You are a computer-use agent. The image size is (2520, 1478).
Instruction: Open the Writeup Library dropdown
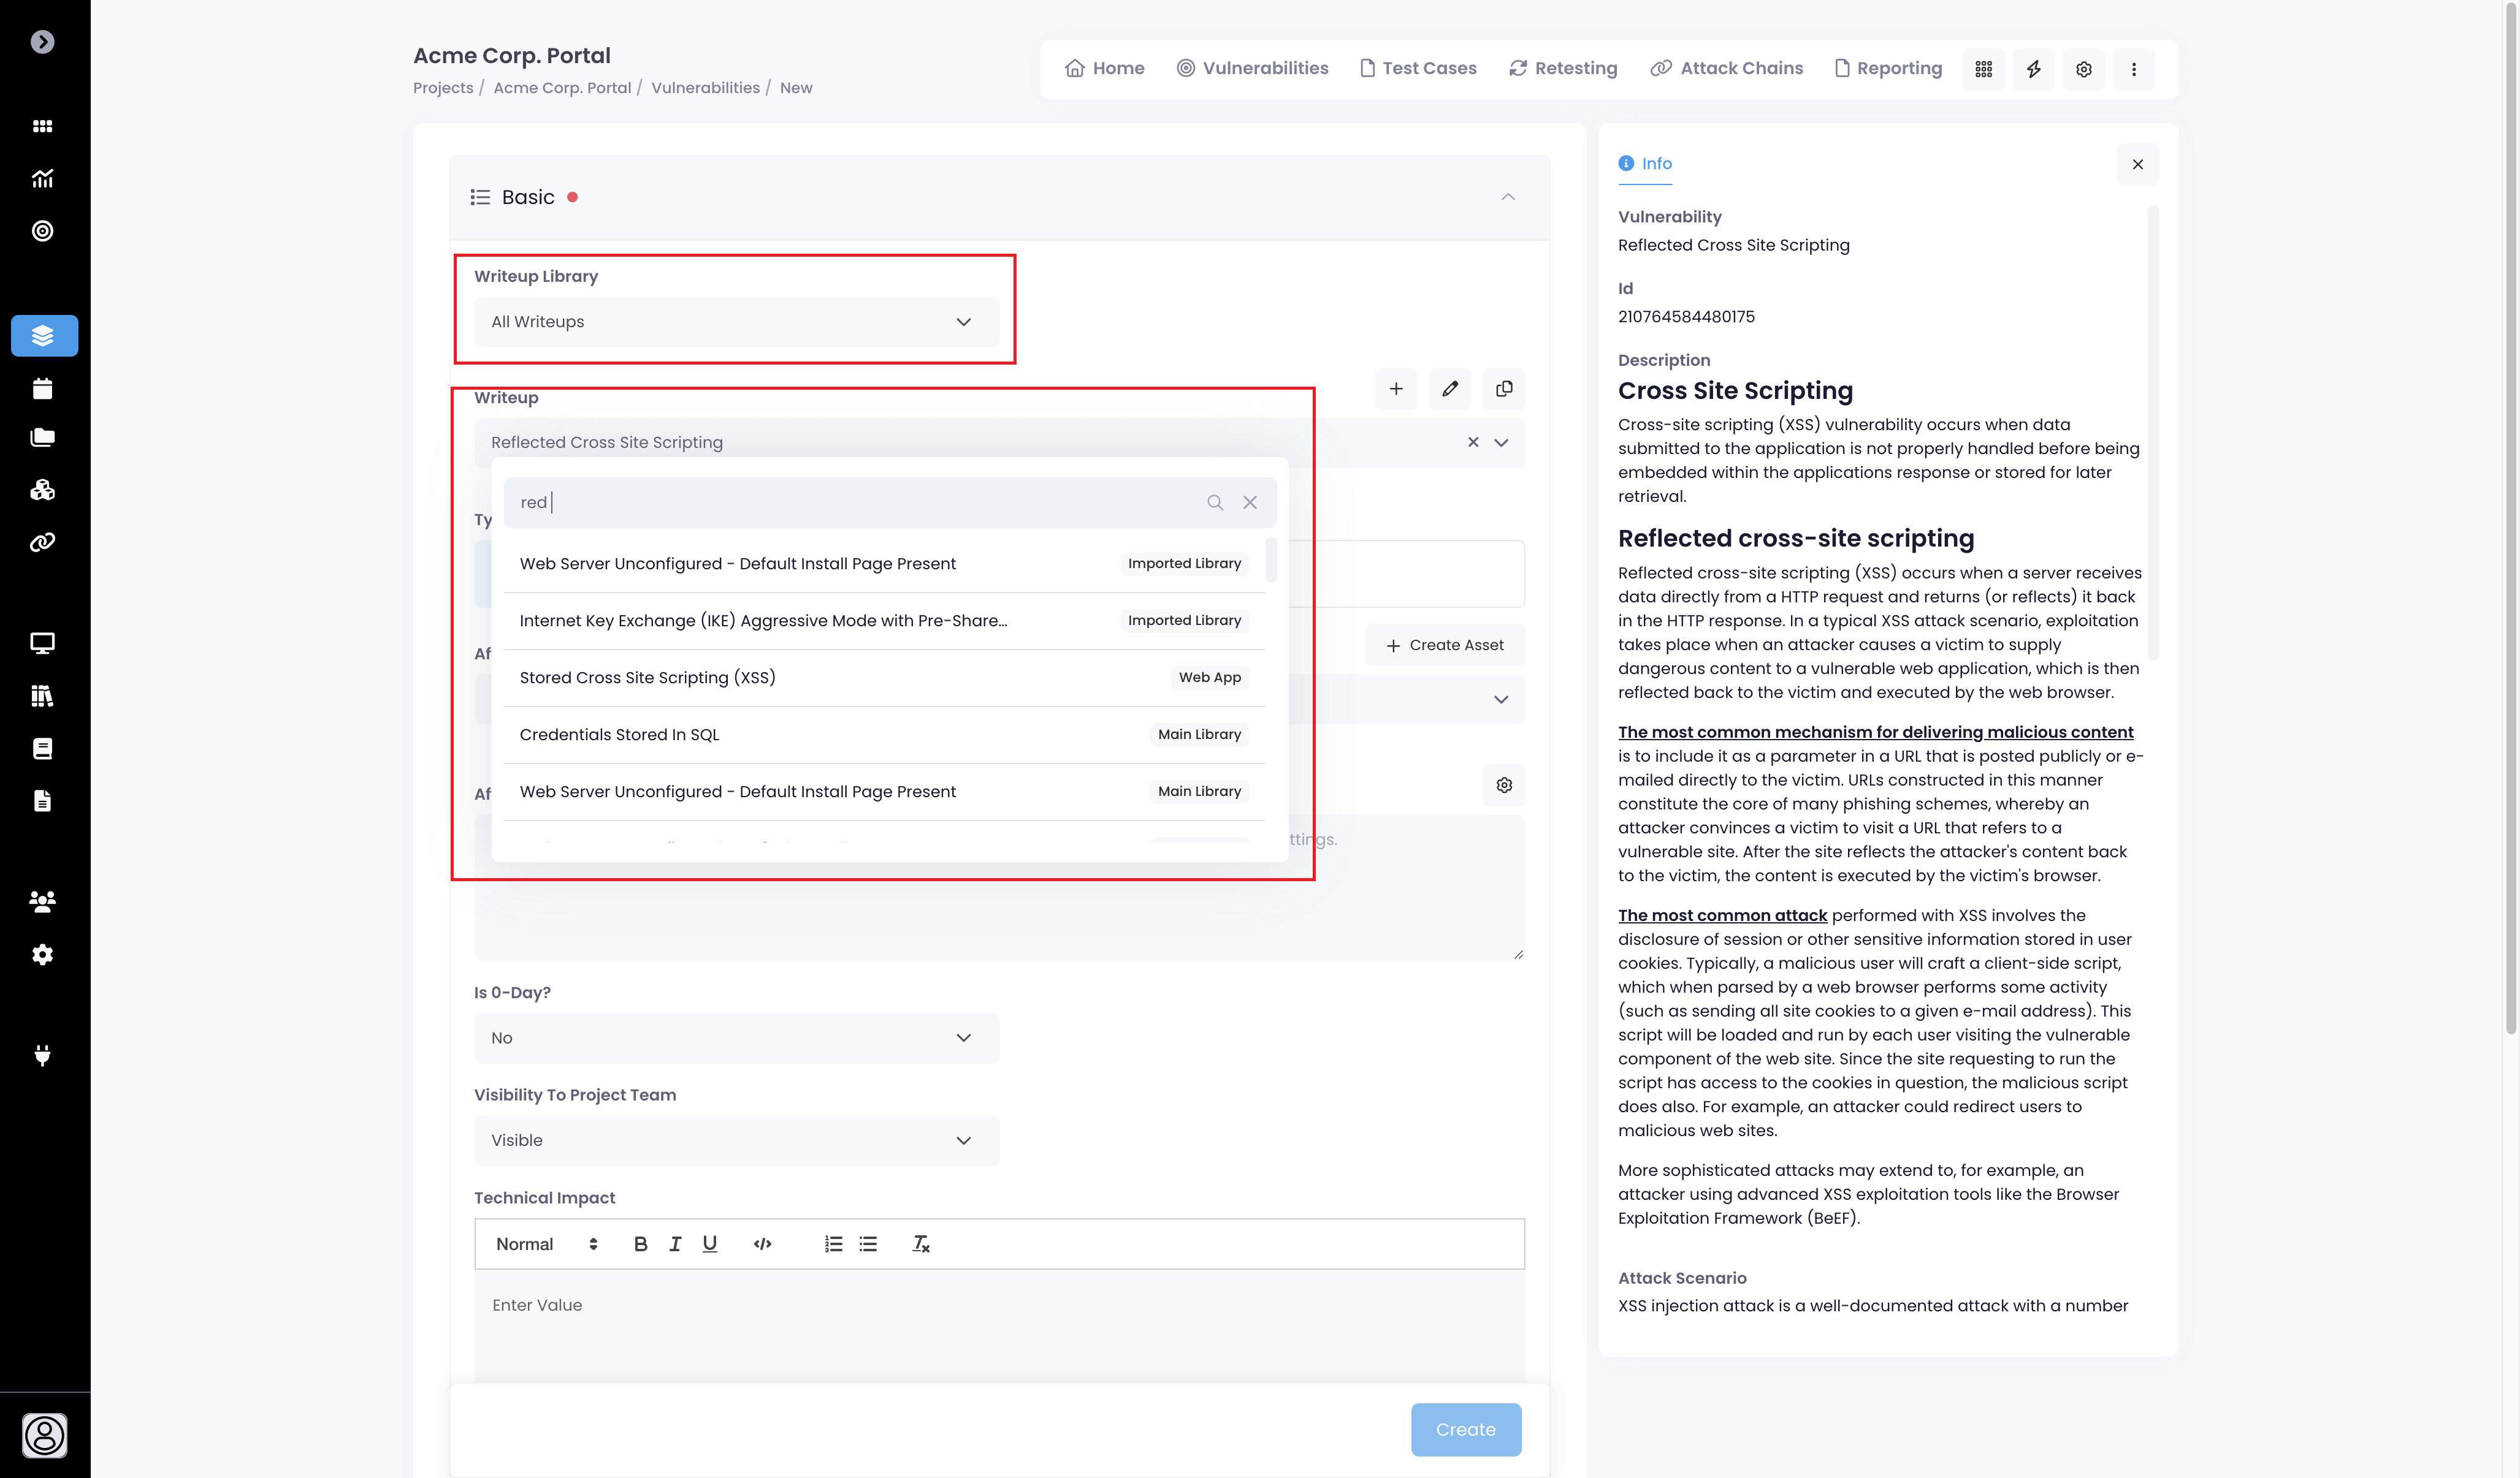tap(736, 322)
